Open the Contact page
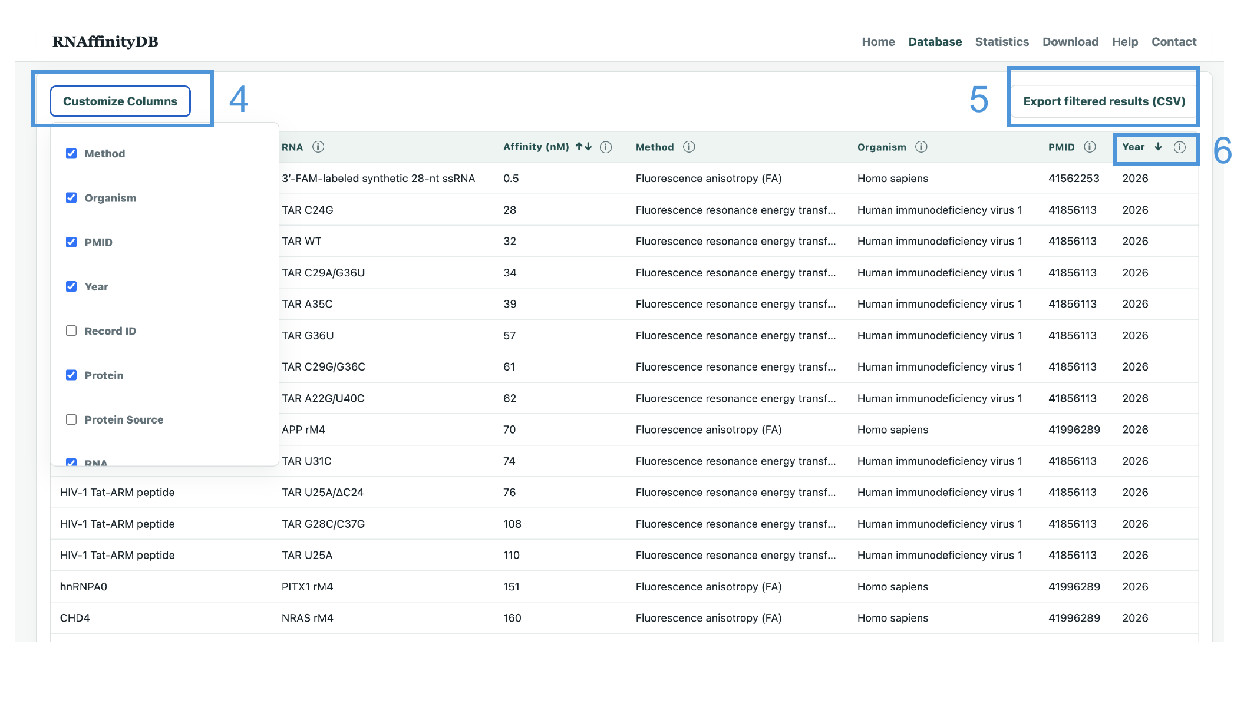Viewport: 1257px width, 707px height. [1174, 42]
